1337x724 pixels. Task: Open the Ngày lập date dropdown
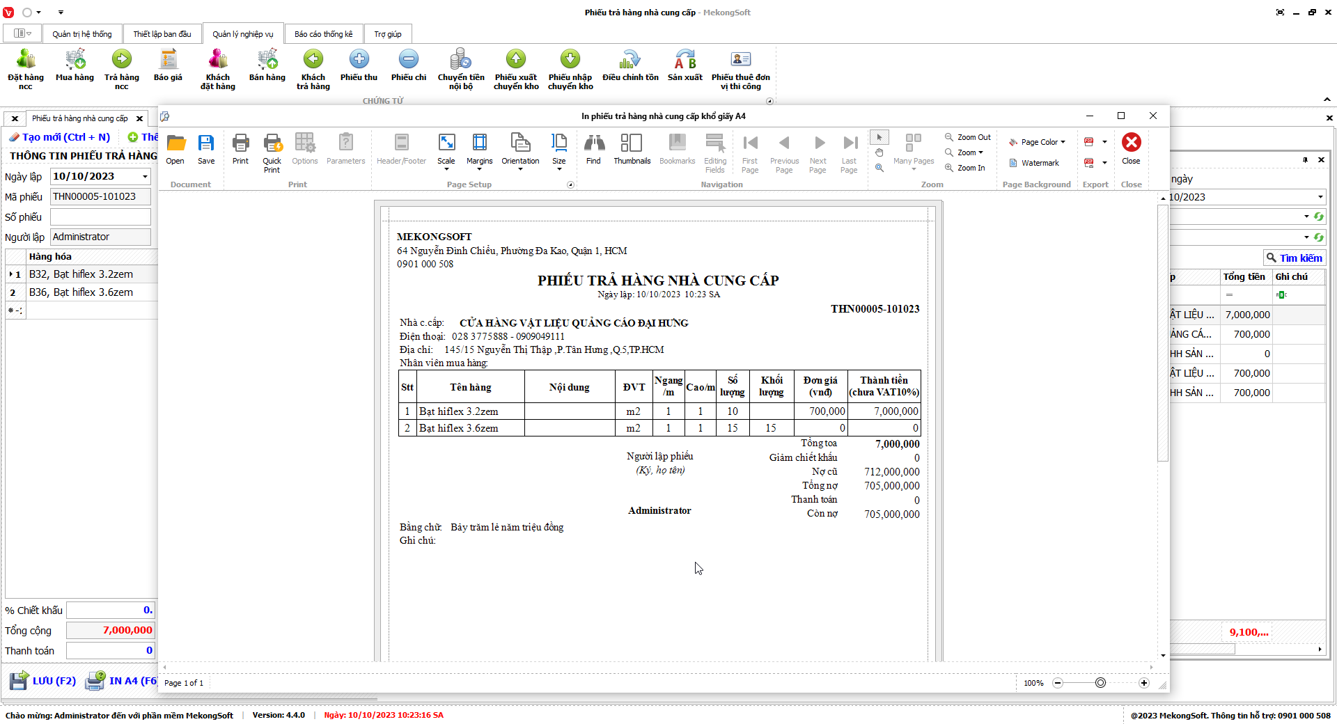[x=145, y=177]
